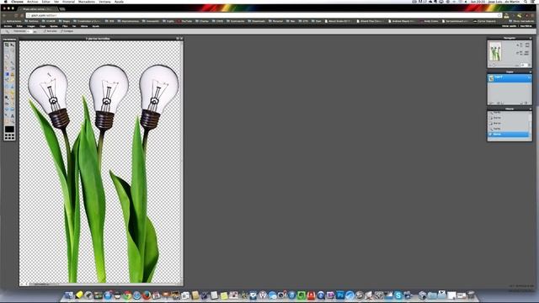
Task: Click the new layer icon in Layers panel
Action: [x=521, y=103]
